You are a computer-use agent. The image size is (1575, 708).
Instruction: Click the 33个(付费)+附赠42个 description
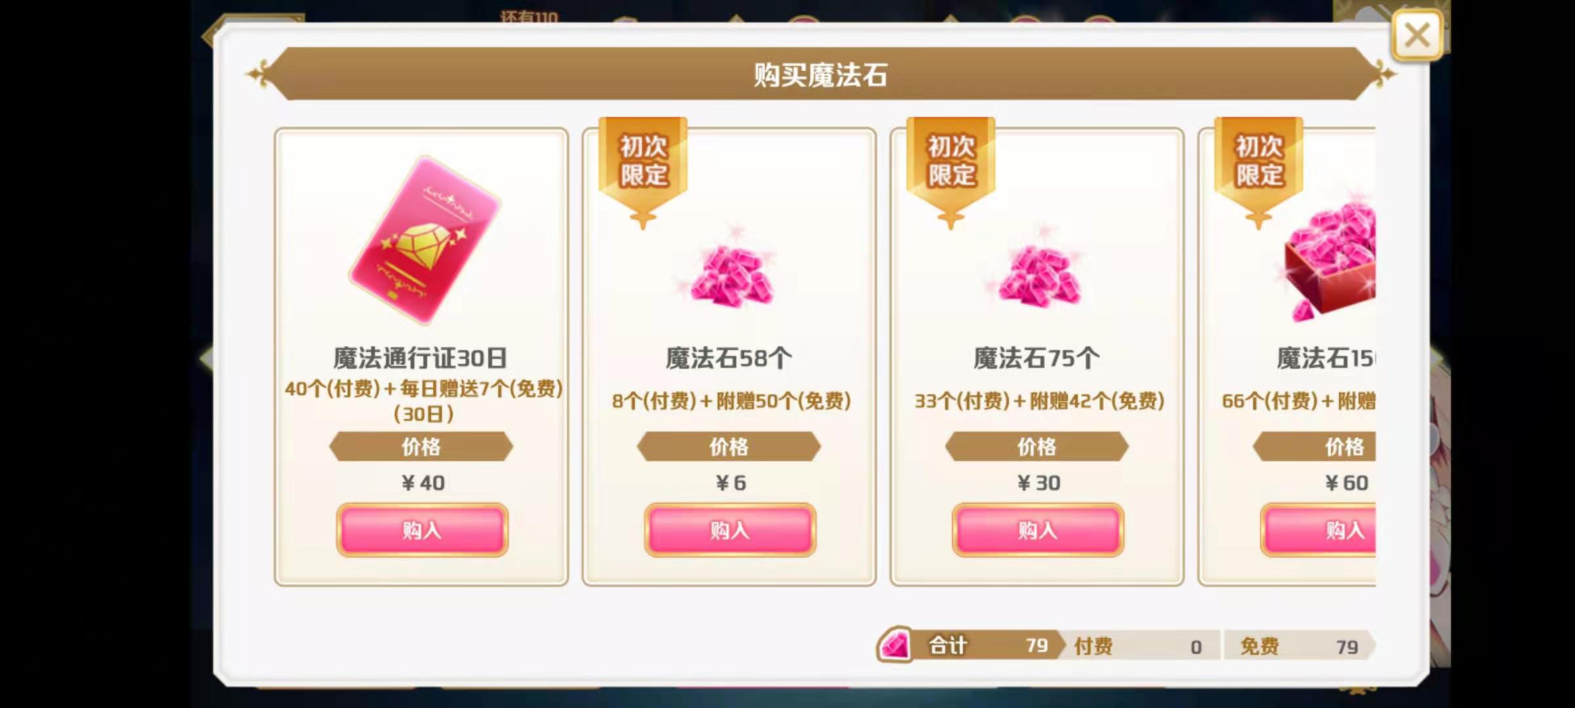point(1039,401)
